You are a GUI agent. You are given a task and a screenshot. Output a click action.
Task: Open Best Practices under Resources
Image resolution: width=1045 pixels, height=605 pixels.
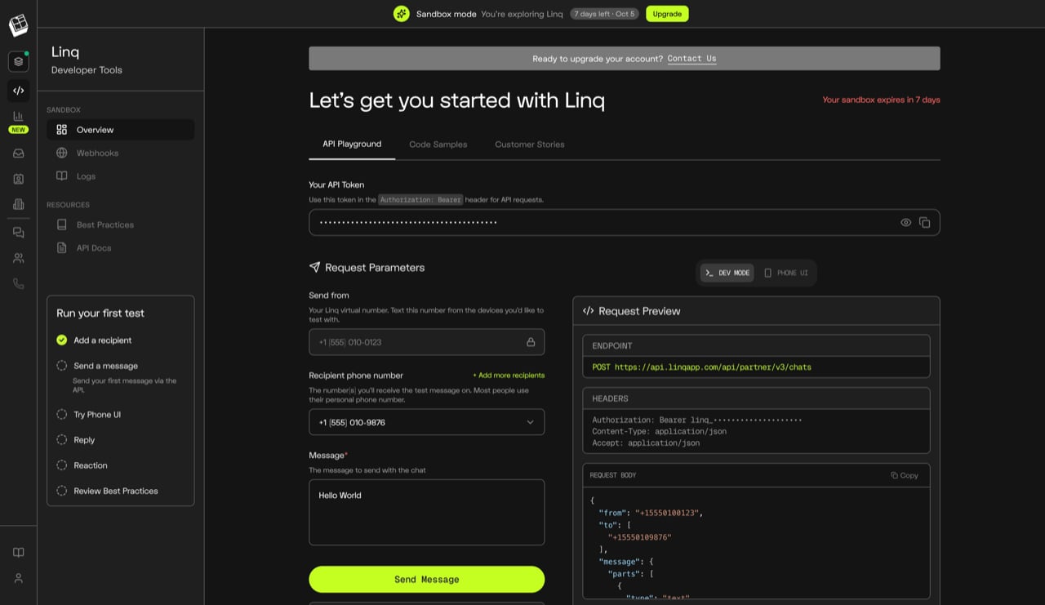(121, 225)
